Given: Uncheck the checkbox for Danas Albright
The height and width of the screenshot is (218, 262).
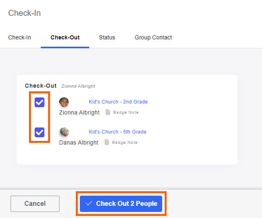Looking at the screenshot, I should (40, 132).
